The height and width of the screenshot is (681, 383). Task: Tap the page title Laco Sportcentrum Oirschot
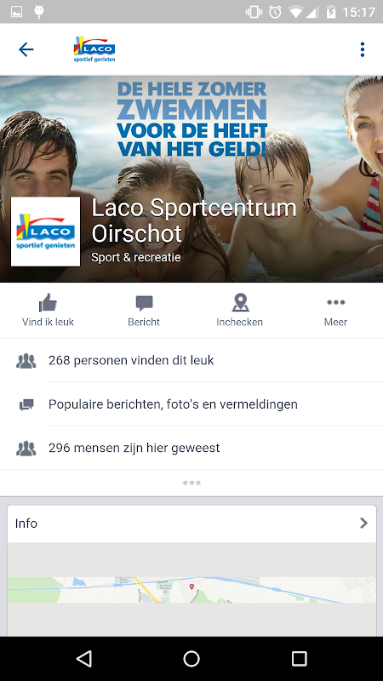coord(194,220)
